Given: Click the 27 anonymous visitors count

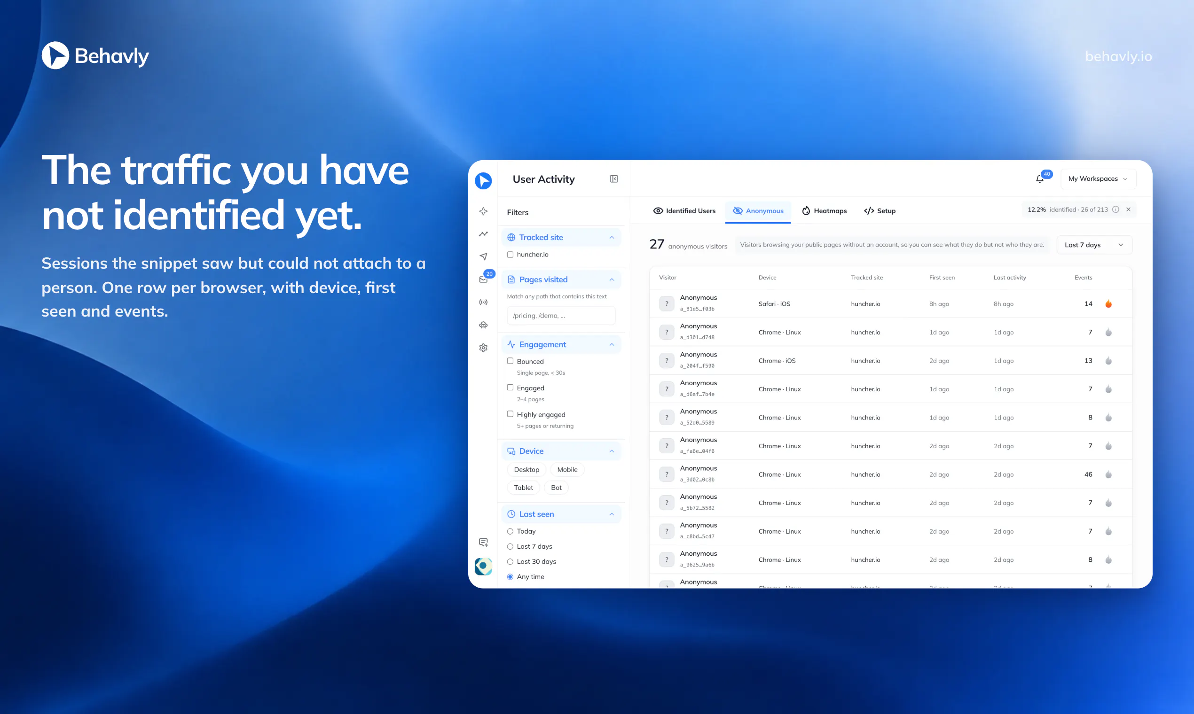Looking at the screenshot, I should coord(688,245).
